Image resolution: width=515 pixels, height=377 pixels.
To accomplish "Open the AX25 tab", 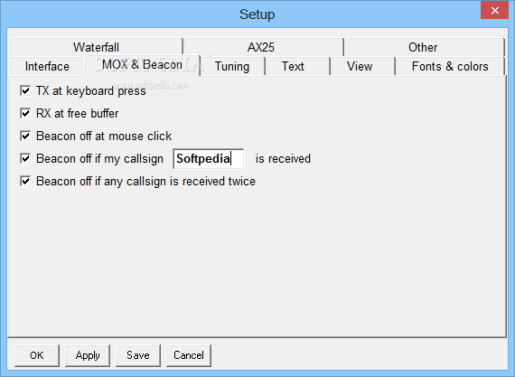I will pyautogui.click(x=263, y=47).
